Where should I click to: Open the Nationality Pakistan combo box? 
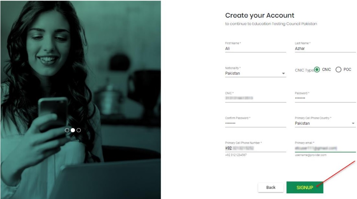(255, 73)
